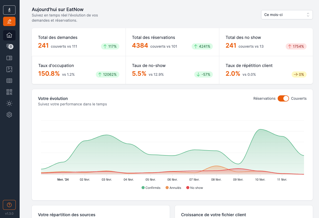Open the settings gear icon

pos(9,115)
